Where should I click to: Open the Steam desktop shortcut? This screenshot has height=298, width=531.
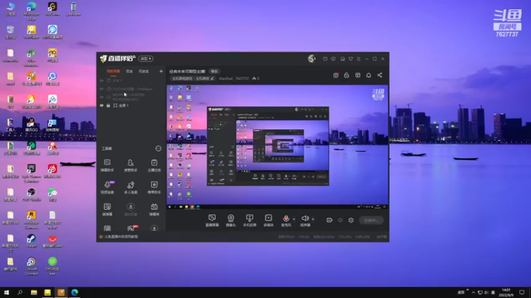(x=31, y=241)
